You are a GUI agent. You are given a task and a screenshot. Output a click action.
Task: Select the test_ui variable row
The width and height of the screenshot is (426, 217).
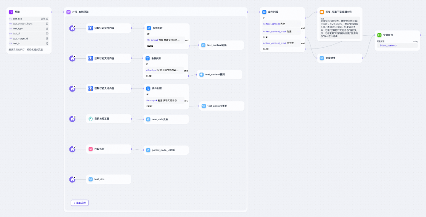29,34
